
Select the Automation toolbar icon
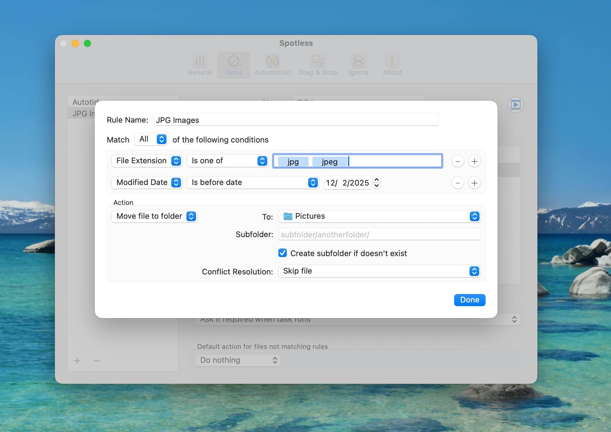272,61
